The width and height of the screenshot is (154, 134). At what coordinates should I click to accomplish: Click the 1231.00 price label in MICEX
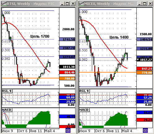(145, 48)
